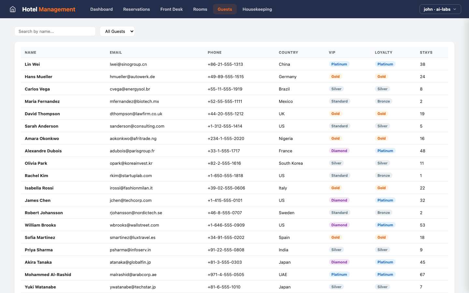This screenshot has height=293, width=469.
Task: Open guest Lin Wei's row
Action: [x=32, y=64]
